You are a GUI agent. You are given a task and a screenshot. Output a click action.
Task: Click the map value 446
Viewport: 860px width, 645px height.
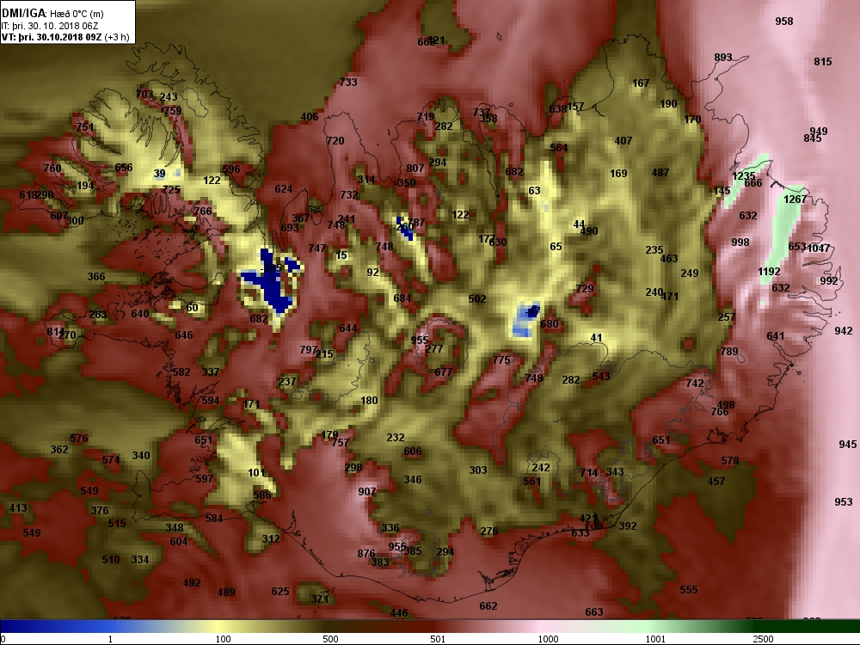click(x=399, y=612)
